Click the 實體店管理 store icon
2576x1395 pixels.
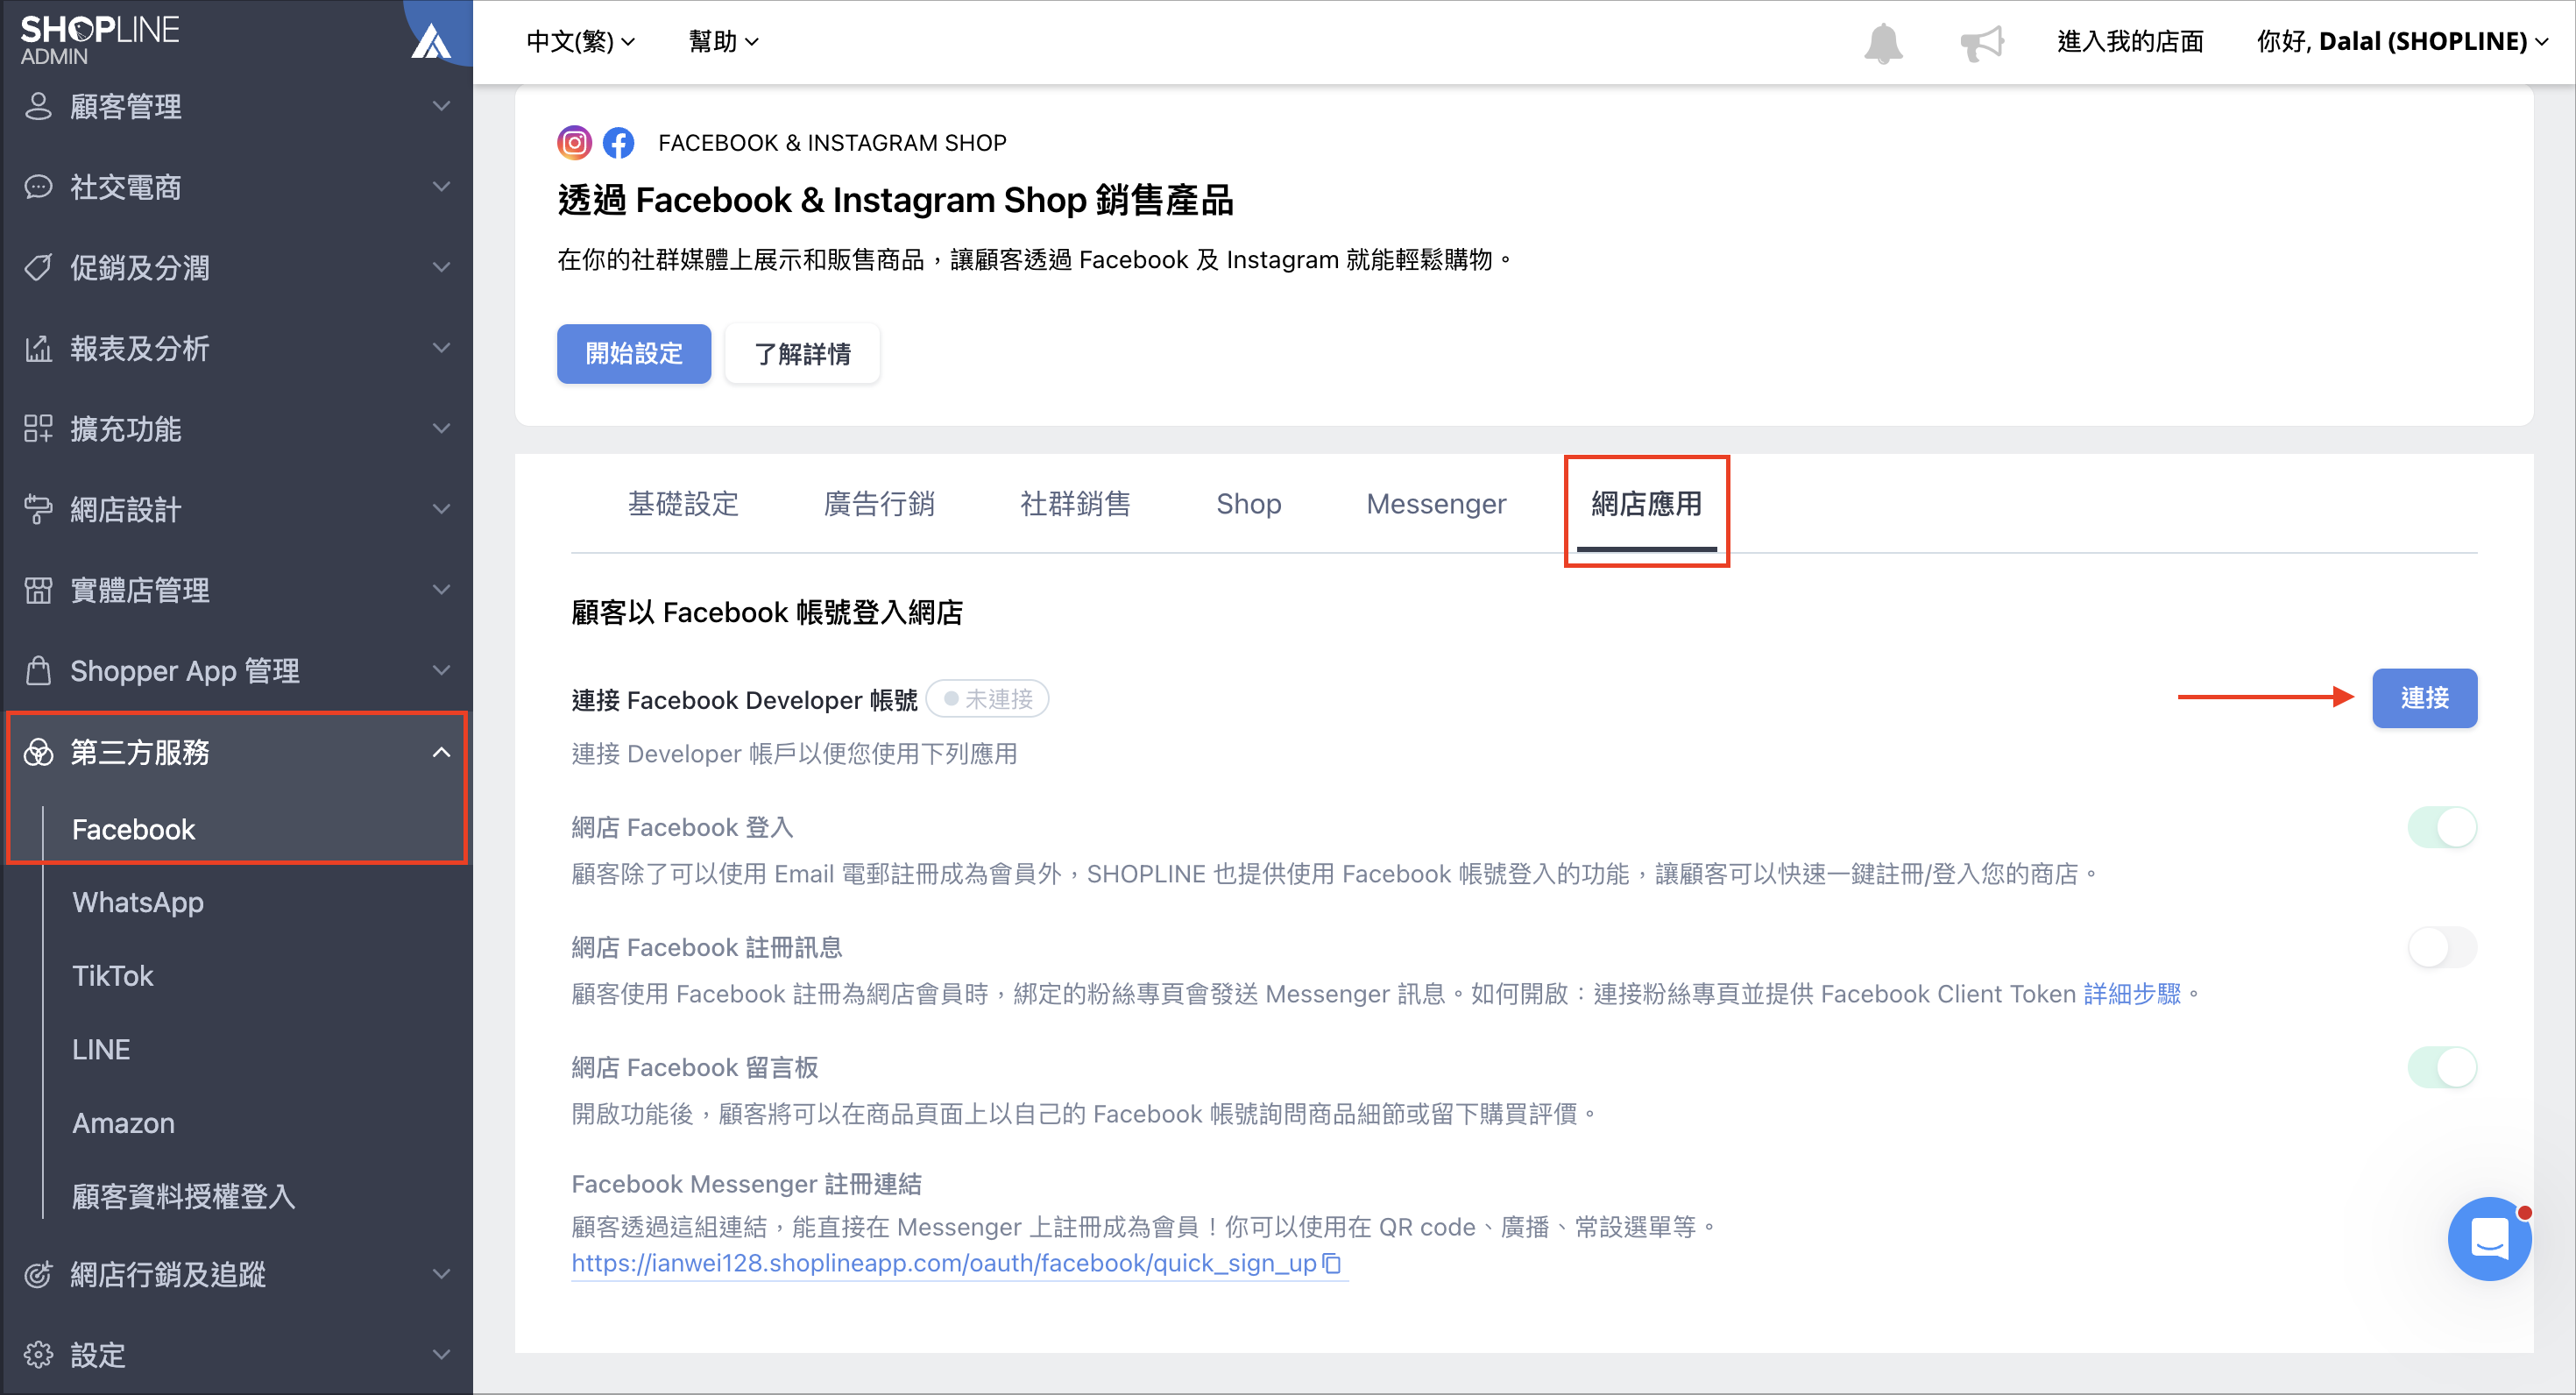38,590
